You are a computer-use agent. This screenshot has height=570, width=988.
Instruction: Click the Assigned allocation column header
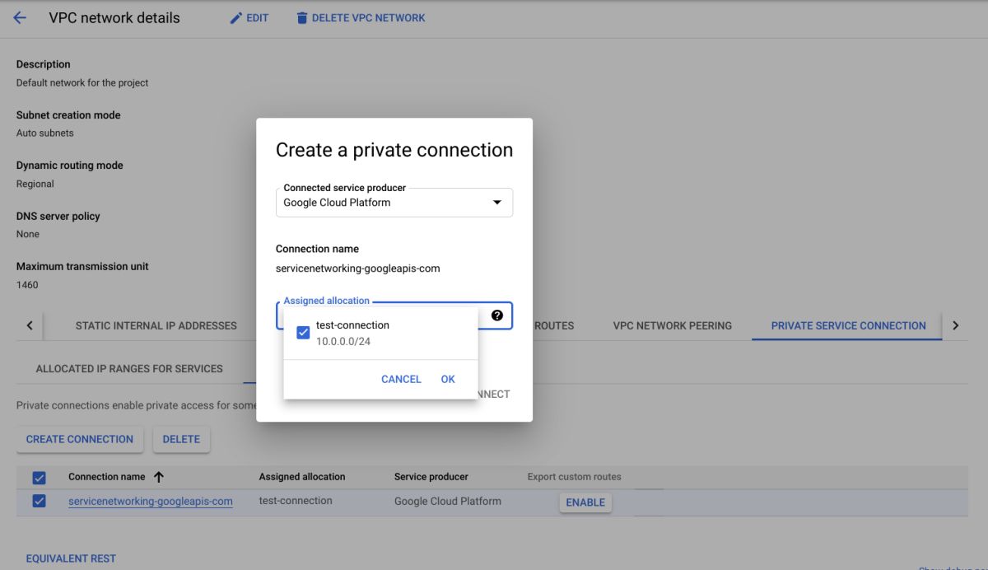coord(302,476)
